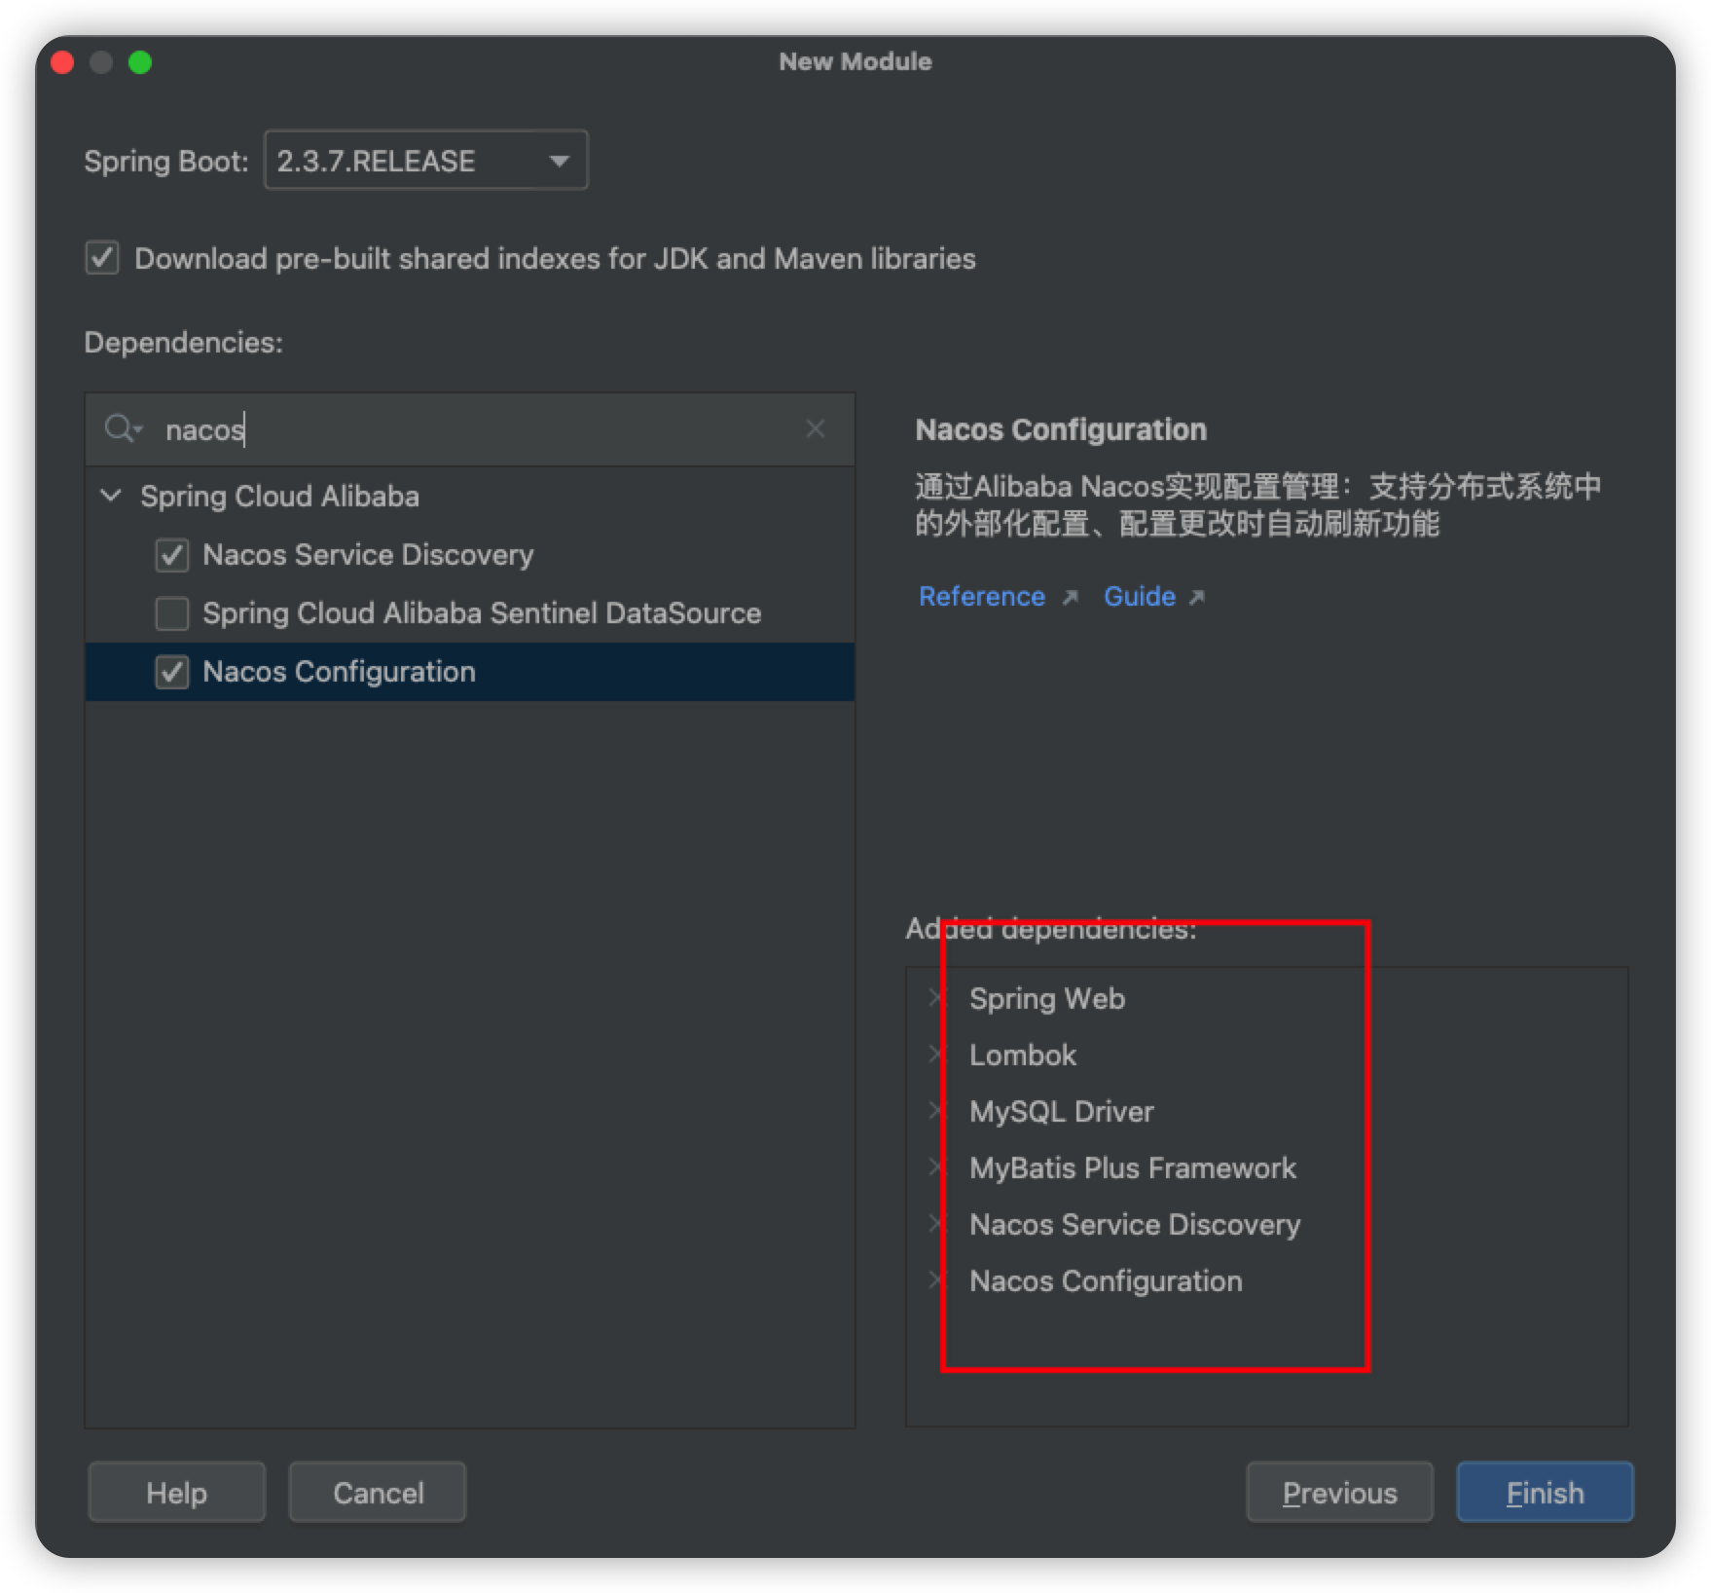Select MyBatis Plus Framework in added dependencies

(1133, 1167)
